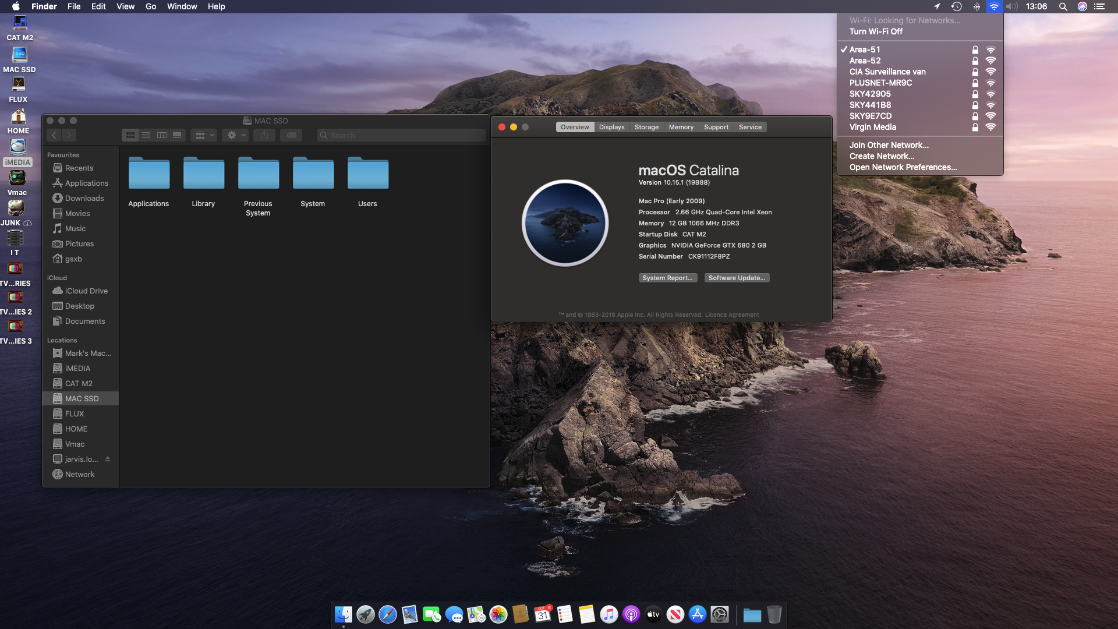Switch to the Storage tab
The height and width of the screenshot is (629, 1118).
pos(646,127)
